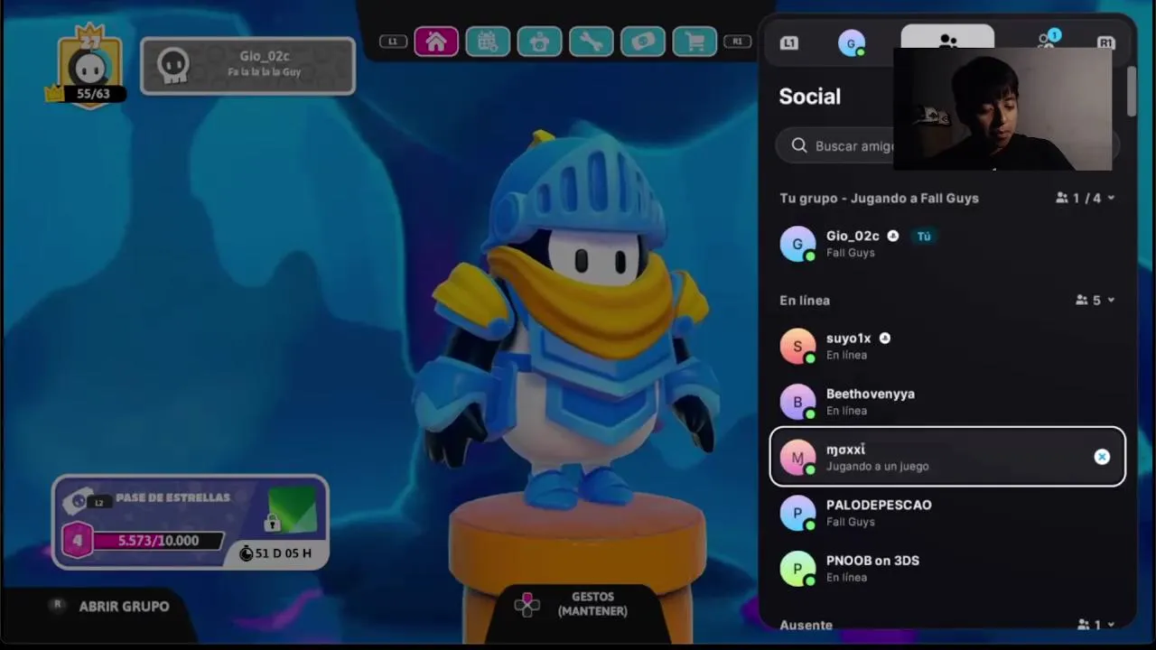Click PNOOB on 3DS green P avatar
1156x650 pixels.
tap(797, 569)
